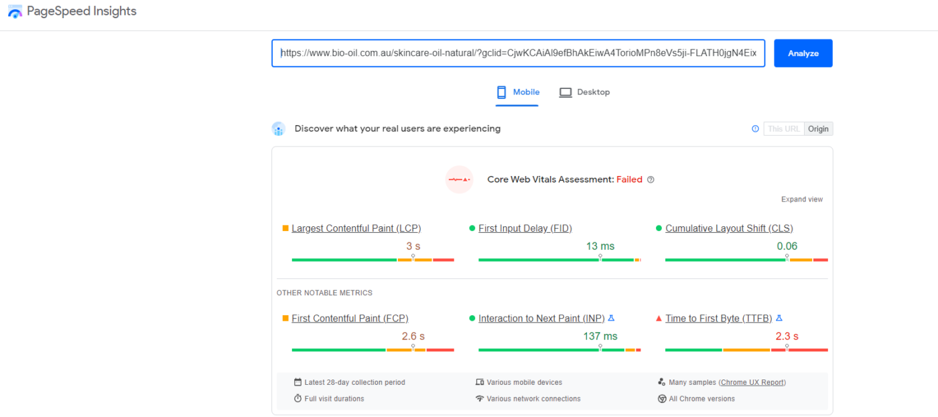Click the experimental flask icon beside TTFB

click(779, 319)
